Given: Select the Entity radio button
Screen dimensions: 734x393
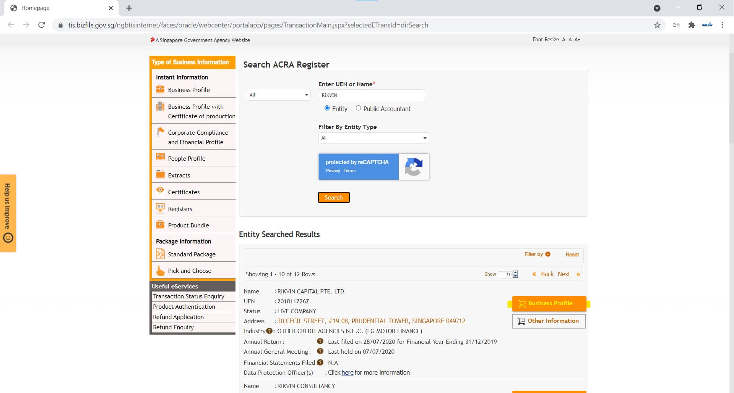Looking at the screenshot, I should [327, 108].
